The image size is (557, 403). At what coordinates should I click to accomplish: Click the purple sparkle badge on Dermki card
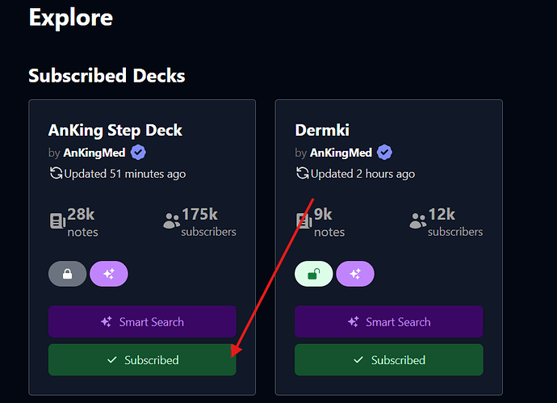point(355,274)
